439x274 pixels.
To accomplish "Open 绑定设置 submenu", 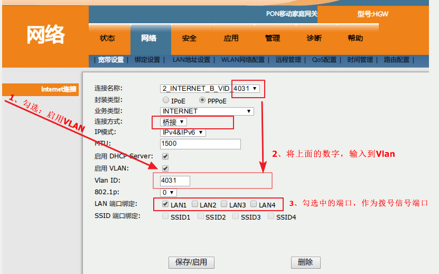I will click(x=147, y=60).
